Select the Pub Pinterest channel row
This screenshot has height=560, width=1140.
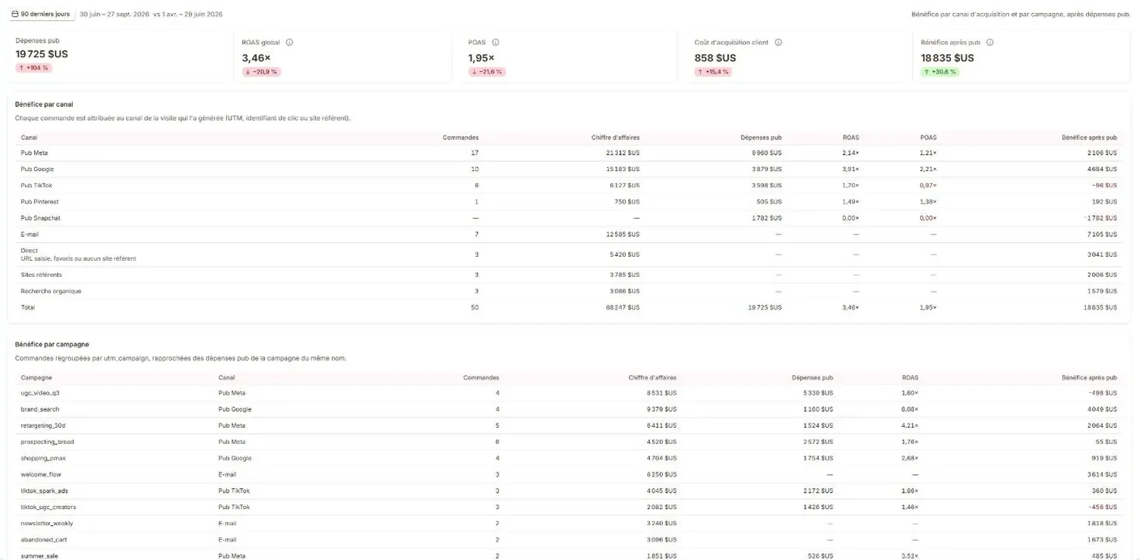pyautogui.click(x=569, y=202)
